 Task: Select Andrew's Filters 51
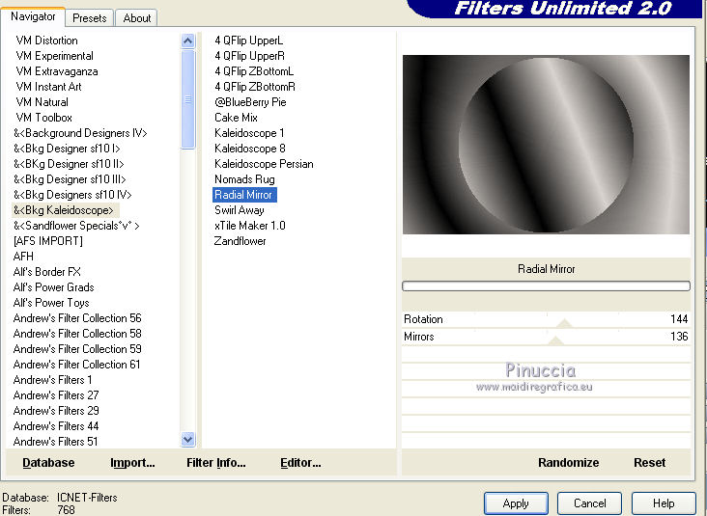(55, 442)
